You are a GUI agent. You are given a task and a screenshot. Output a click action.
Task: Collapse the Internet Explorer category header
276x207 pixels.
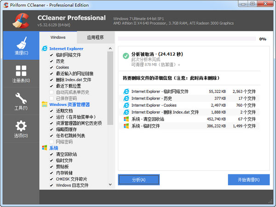tap(66, 48)
